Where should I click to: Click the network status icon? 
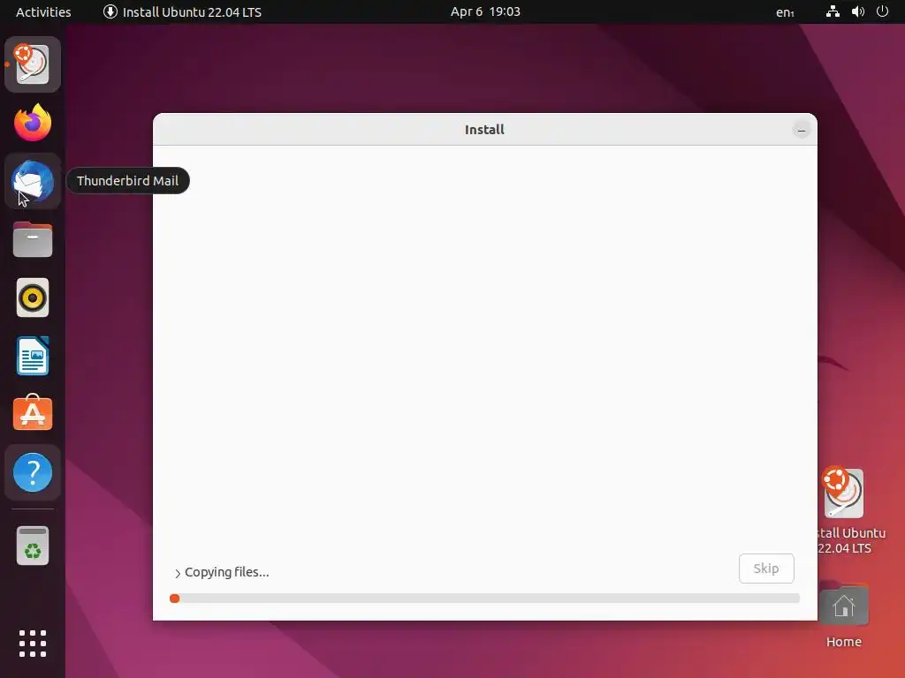[x=833, y=11]
